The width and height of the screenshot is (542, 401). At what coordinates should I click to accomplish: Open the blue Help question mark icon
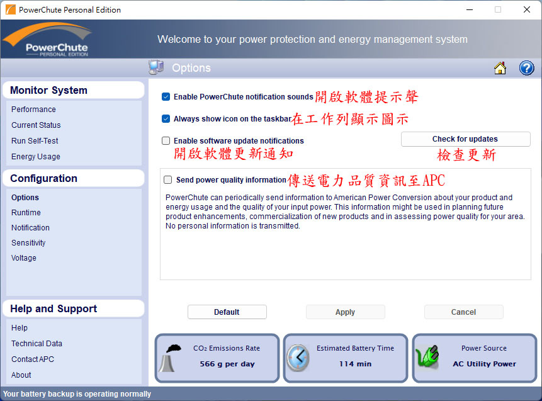coord(526,68)
